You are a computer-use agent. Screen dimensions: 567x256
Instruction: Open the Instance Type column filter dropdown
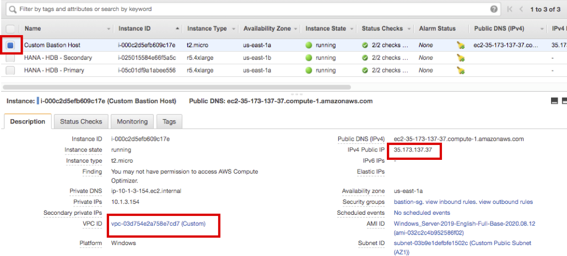coord(234,29)
